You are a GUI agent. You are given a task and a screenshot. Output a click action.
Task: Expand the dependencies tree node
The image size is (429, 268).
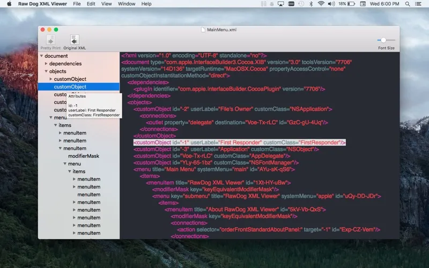(46, 64)
